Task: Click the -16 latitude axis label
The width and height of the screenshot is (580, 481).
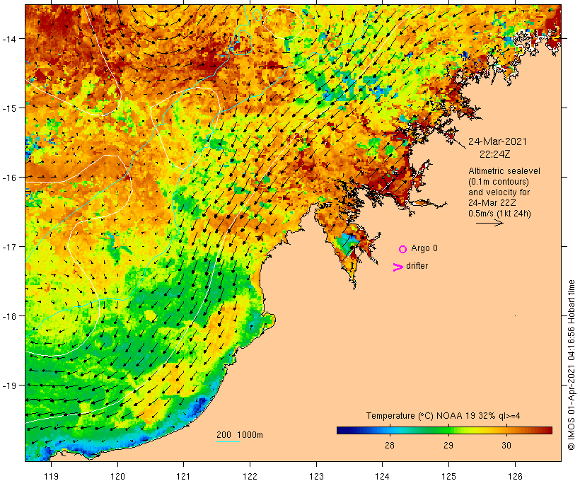Action: tap(8, 178)
